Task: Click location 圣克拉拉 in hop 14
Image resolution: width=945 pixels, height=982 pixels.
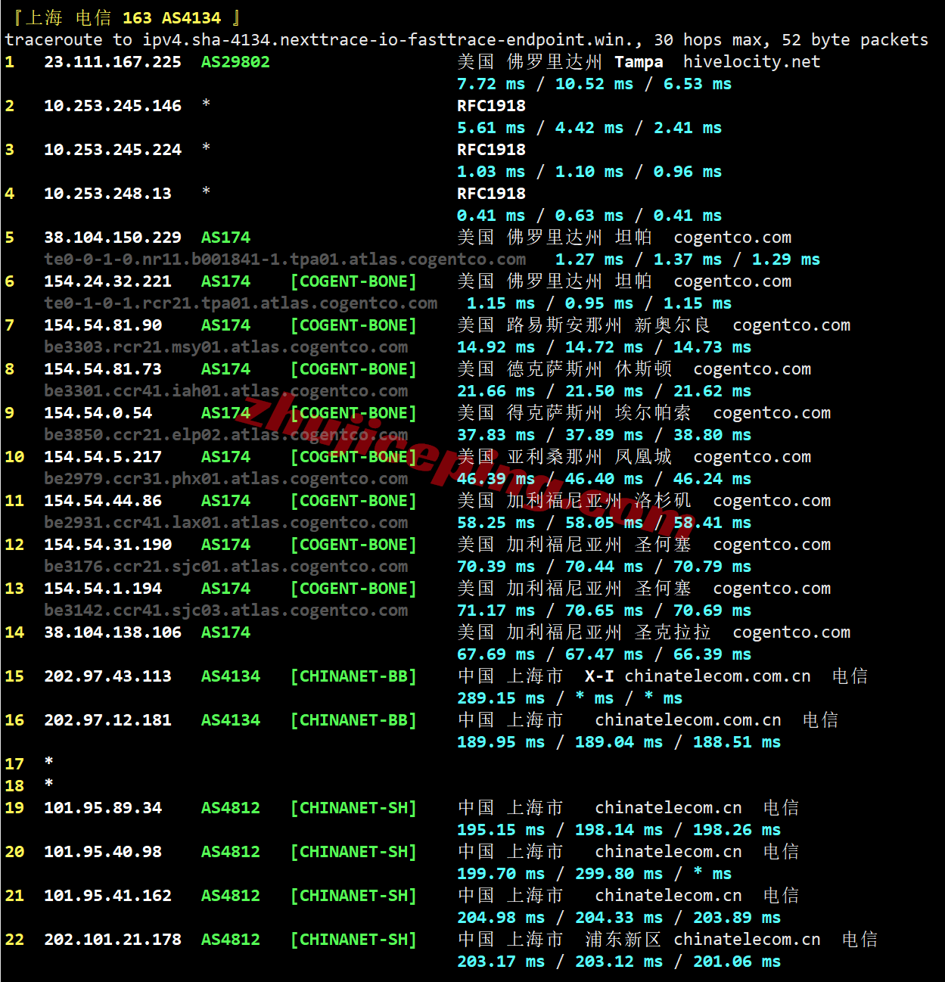Action: point(673,632)
